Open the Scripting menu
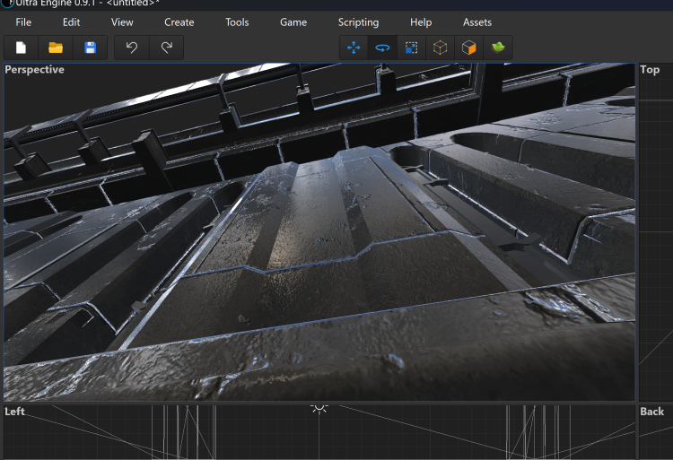This screenshot has width=673, height=460. click(x=358, y=22)
